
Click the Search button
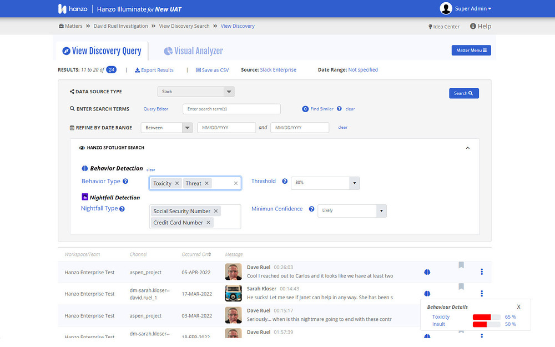click(463, 93)
